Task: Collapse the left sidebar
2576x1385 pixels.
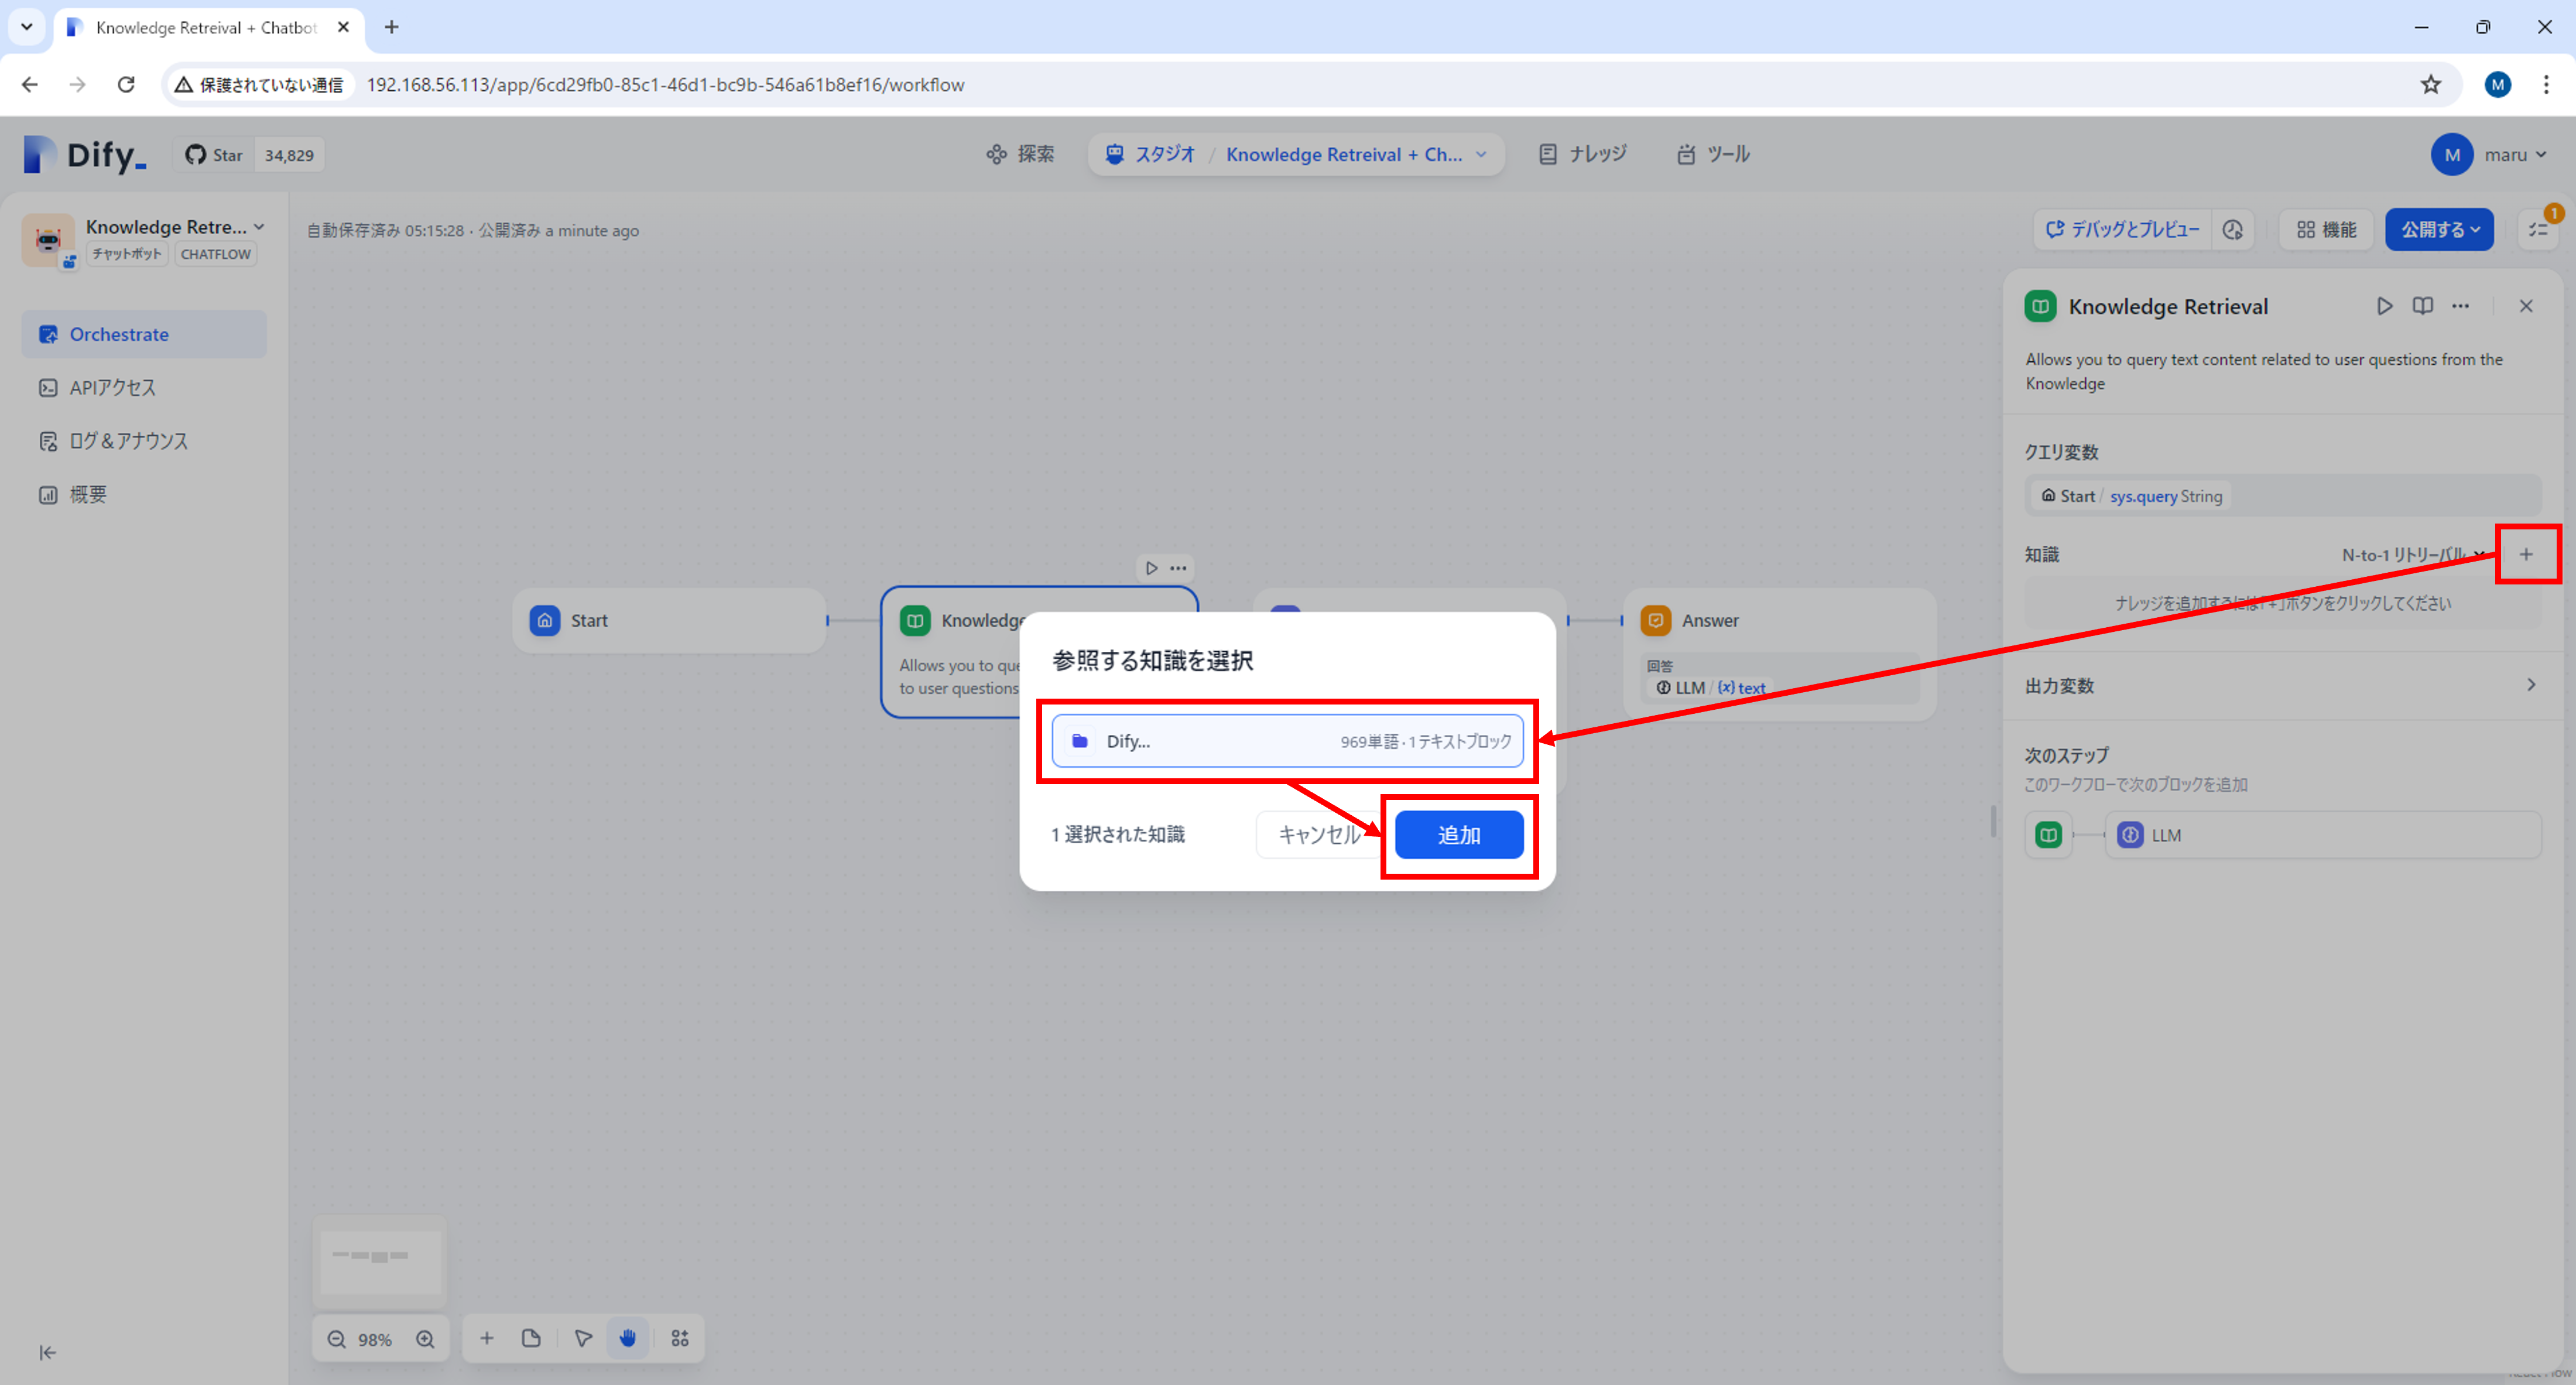Action: click(47, 1352)
